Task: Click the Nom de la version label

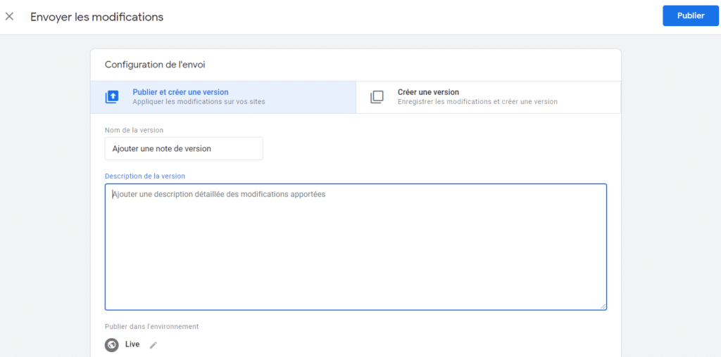Action: pos(134,130)
